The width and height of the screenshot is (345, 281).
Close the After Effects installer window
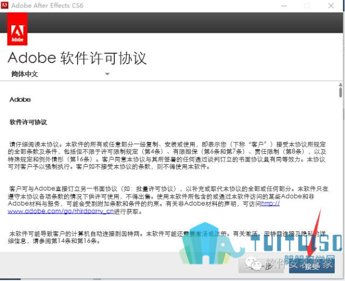[330, 6]
